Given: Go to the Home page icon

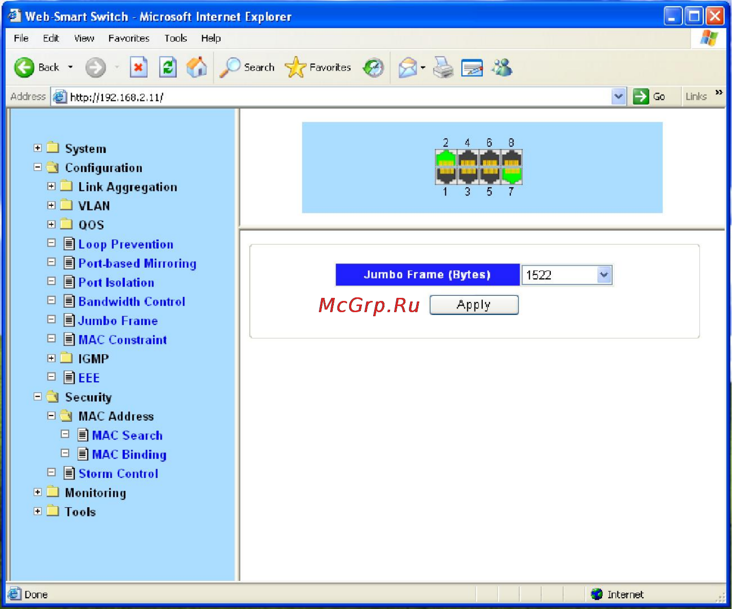Looking at the screenshot, I should (x=197, y=68).
